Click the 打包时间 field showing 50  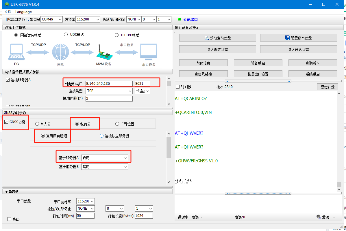(x=85, y=216)
